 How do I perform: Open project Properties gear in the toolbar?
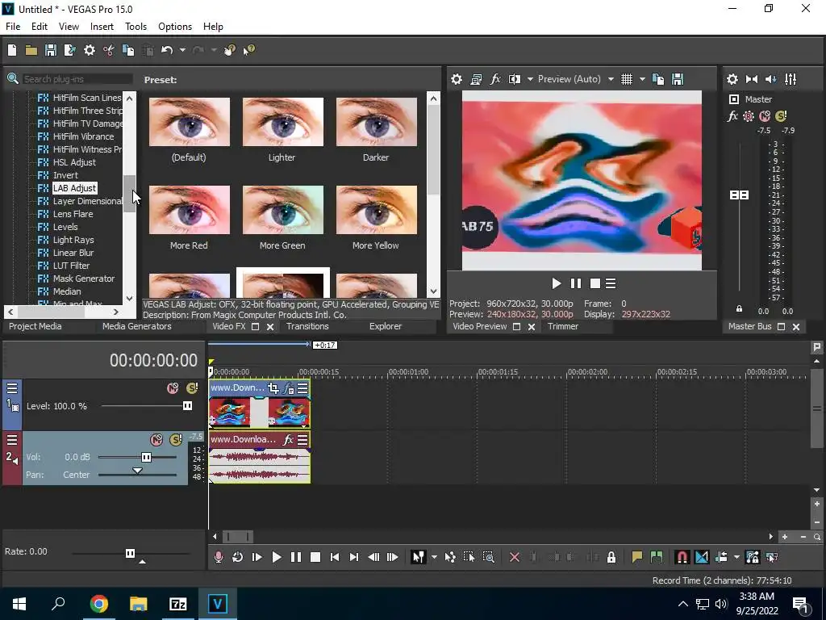[90, 50]
